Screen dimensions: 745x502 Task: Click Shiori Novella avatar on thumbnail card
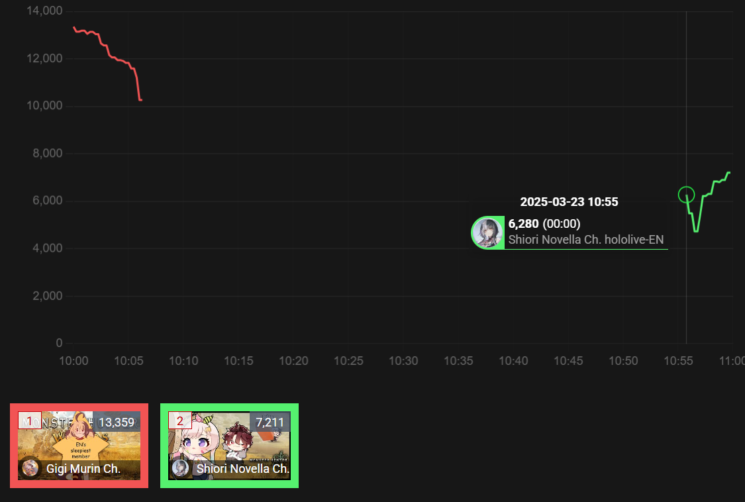click(181, 468)
